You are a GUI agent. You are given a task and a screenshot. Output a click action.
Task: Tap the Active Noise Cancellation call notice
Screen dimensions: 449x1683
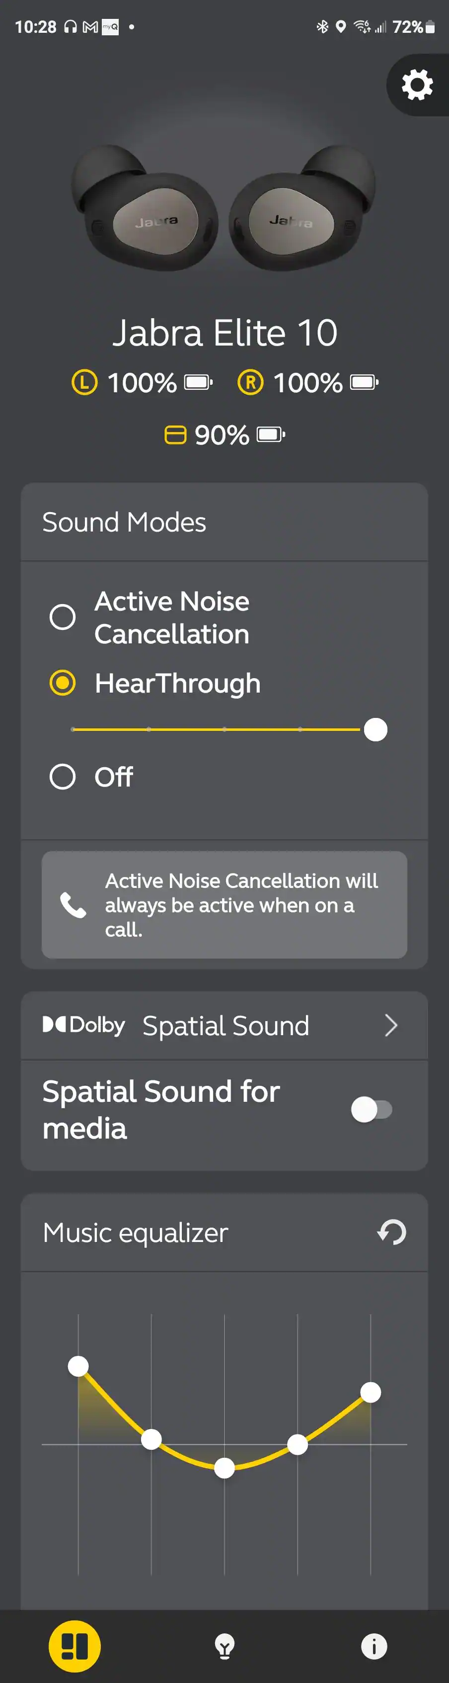241,905
